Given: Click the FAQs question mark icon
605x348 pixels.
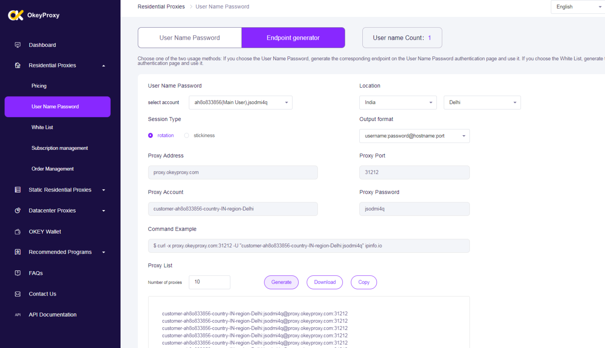Looking at the screenshot, I should [18, 273].
